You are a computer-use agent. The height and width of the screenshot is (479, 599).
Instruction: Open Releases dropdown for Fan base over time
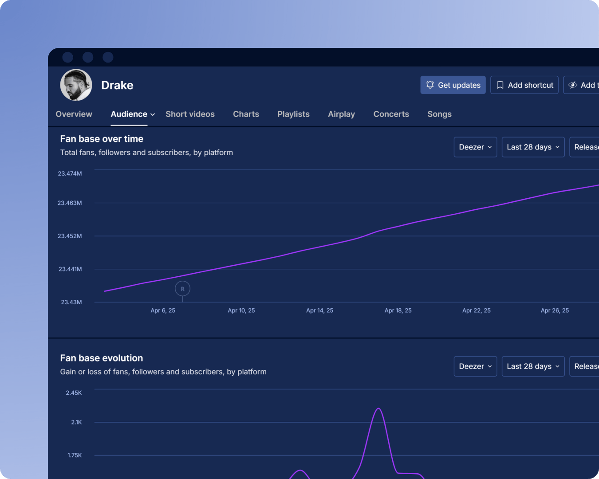pyautogui.click(x=584, y=147)
